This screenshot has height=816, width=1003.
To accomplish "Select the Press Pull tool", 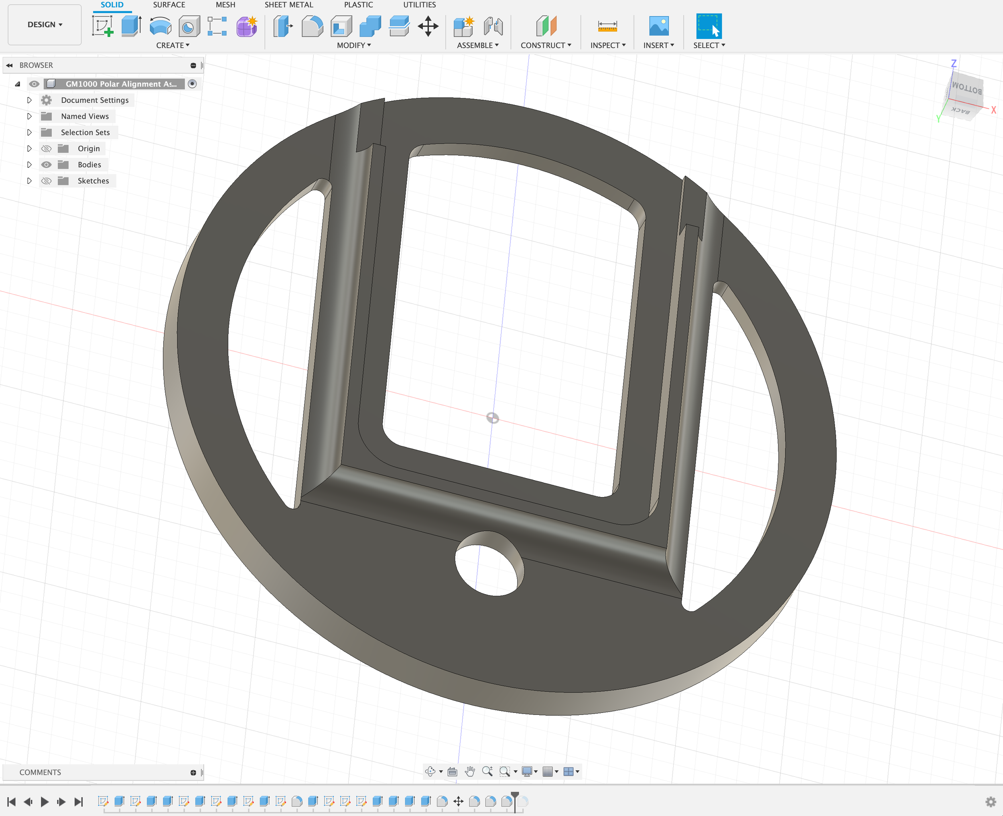I will 283,26.
